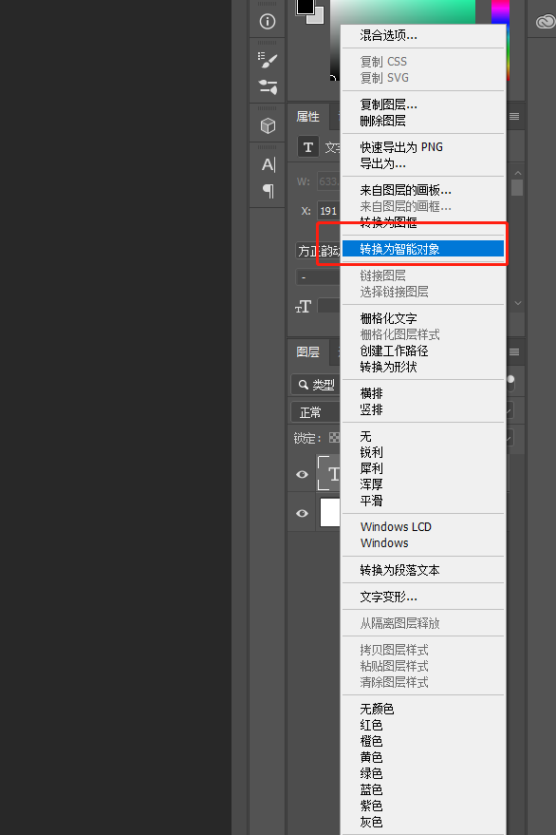The width and height of the screenshot is (556, 835).
Task: Select 无 anti-aliasing option
Action: tap(423, 437)
